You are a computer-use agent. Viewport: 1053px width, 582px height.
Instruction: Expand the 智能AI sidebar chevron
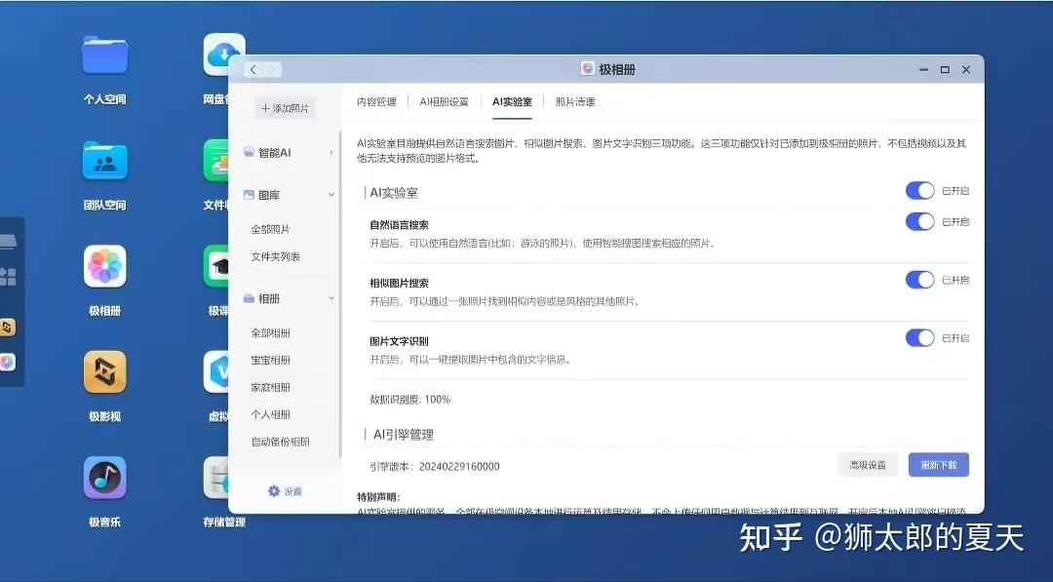click(331, 152)
